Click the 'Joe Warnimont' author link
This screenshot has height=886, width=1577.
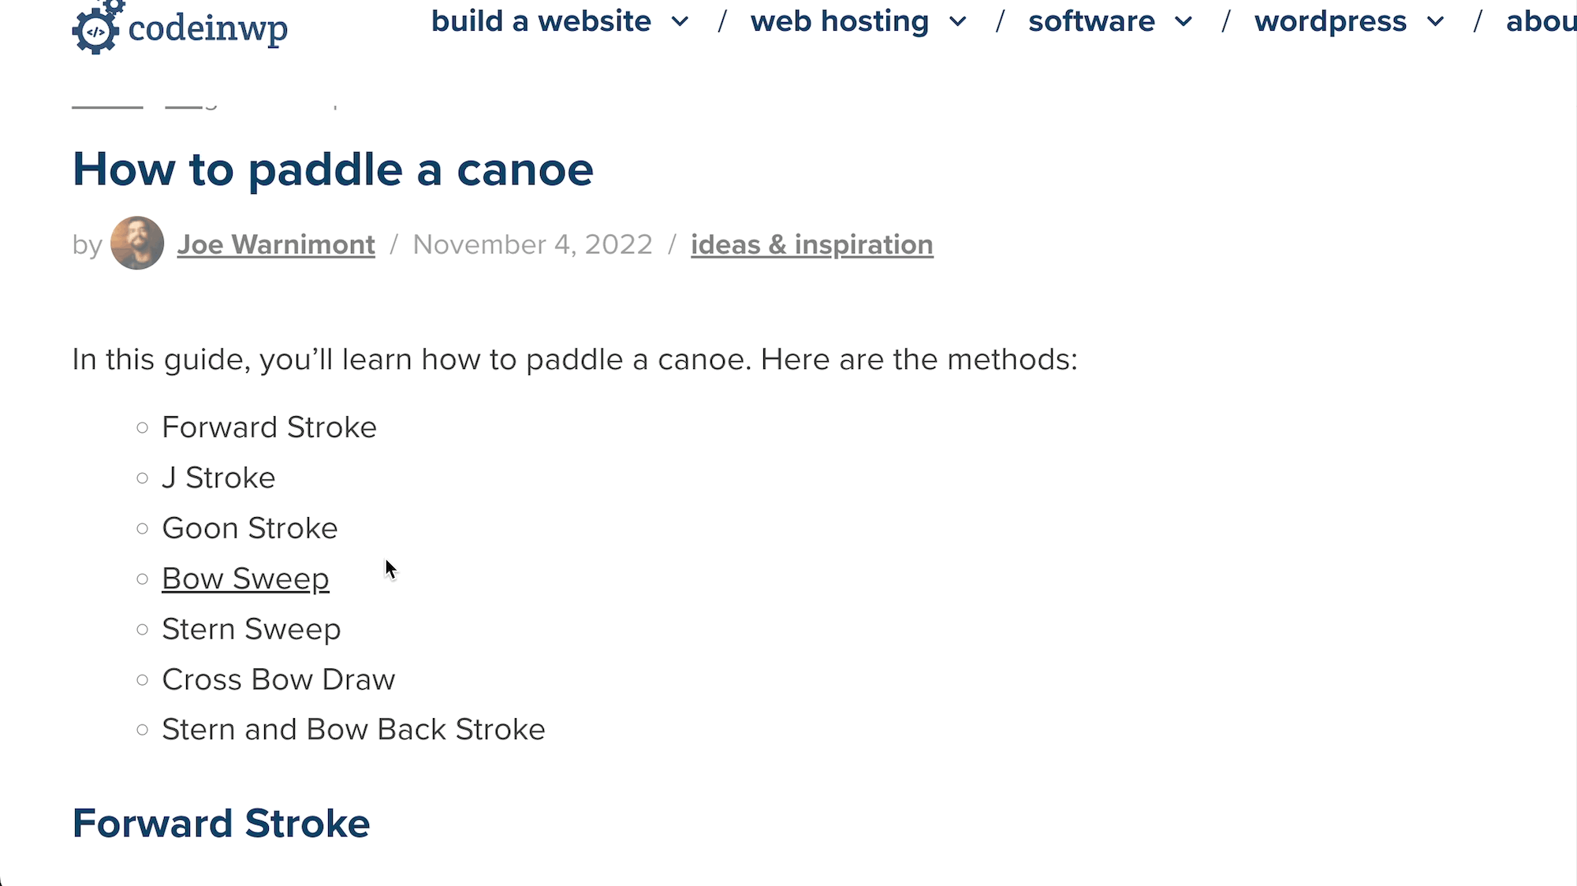(276, 244)
